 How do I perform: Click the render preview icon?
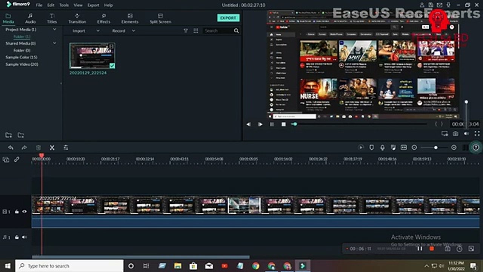click(361, 147)
